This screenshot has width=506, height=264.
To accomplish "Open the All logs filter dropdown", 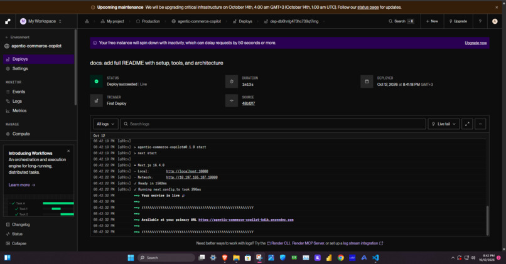I will click(105, 124).
